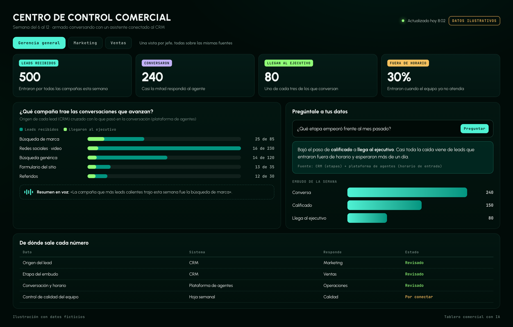The image size is (513, 327).
Task: Open the Ventas tab
Action: (x=118, y=43)
